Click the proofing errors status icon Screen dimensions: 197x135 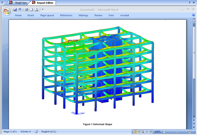36,131
